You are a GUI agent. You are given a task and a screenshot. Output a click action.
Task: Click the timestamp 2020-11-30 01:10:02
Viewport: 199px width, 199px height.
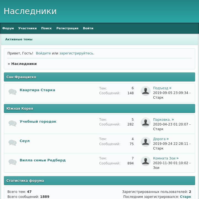[171, 163]
